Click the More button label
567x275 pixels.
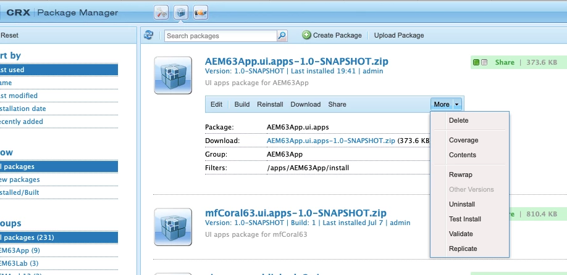[442, 104]
